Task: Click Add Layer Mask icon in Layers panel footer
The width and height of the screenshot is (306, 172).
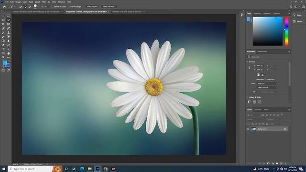Action: coord(268,163)
